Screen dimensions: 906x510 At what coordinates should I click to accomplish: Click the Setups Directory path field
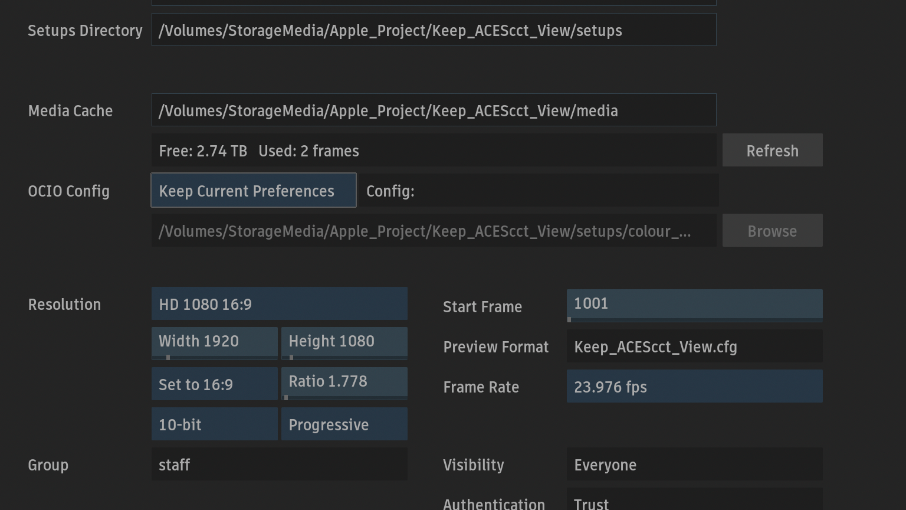tap(434, 30)
